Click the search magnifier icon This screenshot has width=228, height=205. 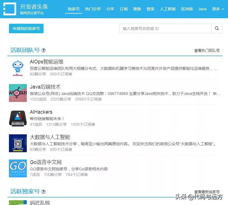point(217,28)
